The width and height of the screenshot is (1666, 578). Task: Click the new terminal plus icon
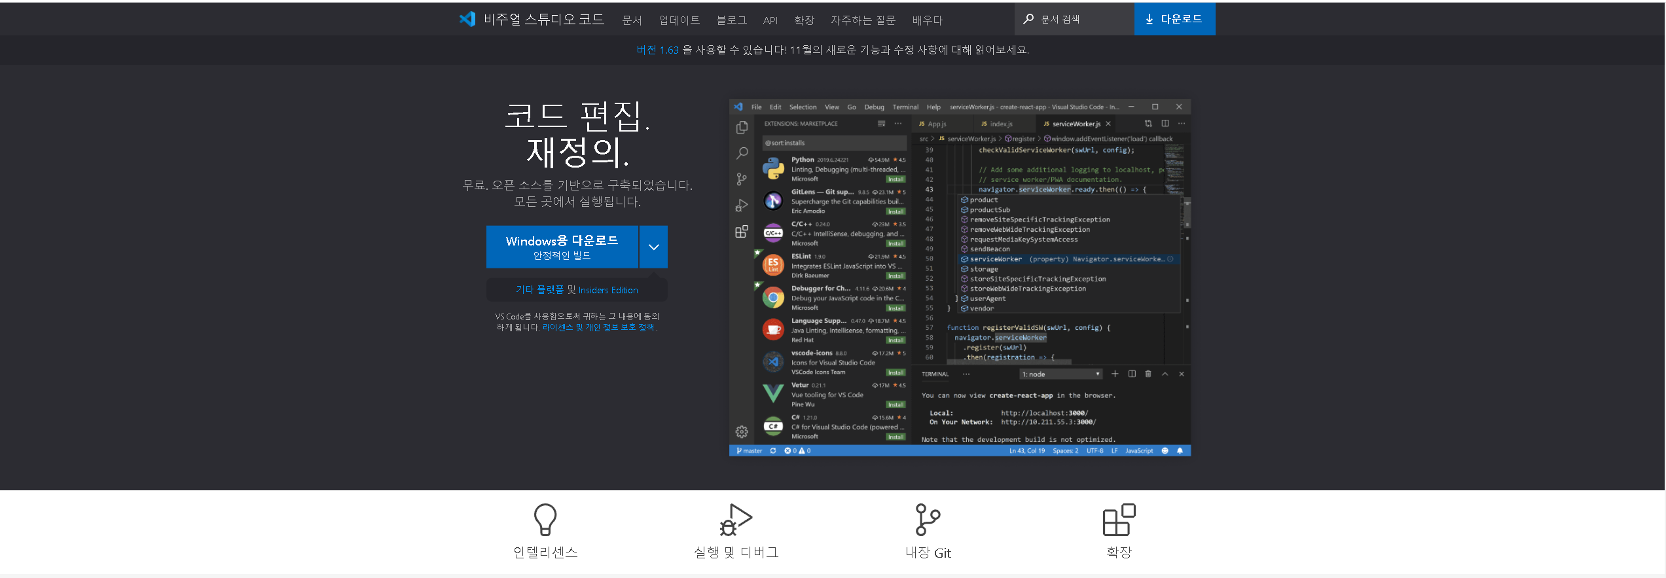pyautogui.click(x=1115, y=374)
